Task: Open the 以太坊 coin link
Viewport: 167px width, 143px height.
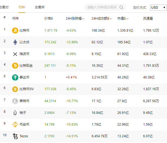Action: pyautogui.click(x=24, y=42)
